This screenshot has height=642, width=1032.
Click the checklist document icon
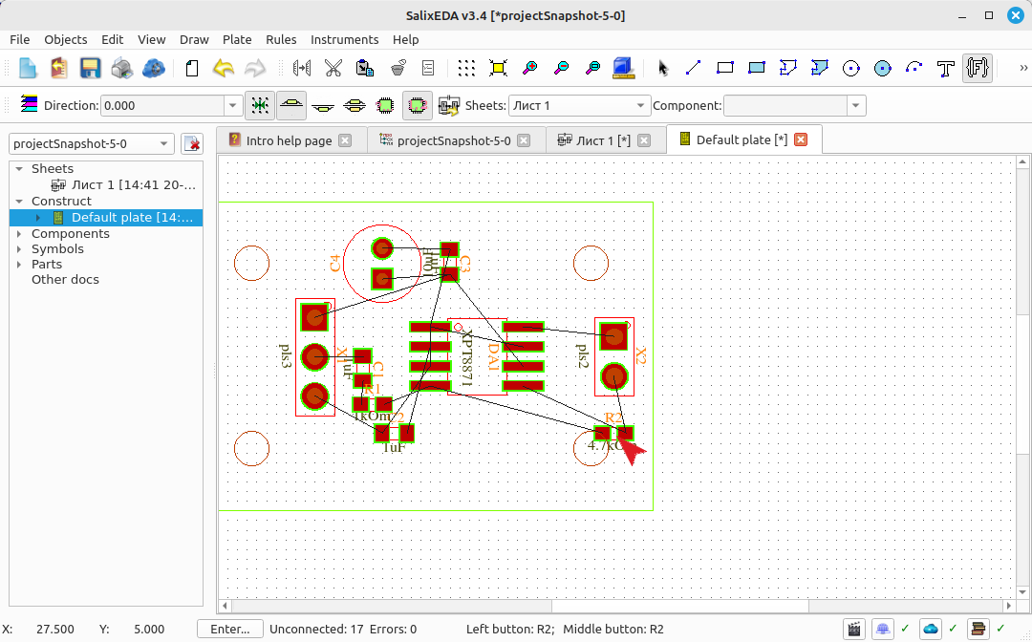pyautogui.click(x=428, y=68)
